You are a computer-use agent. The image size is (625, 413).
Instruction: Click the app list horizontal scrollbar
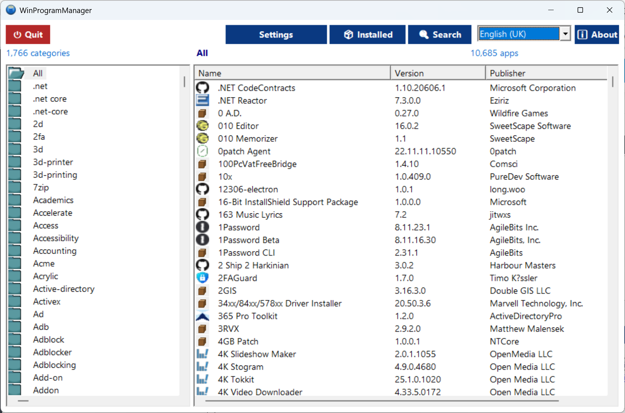tap(382, 401)
